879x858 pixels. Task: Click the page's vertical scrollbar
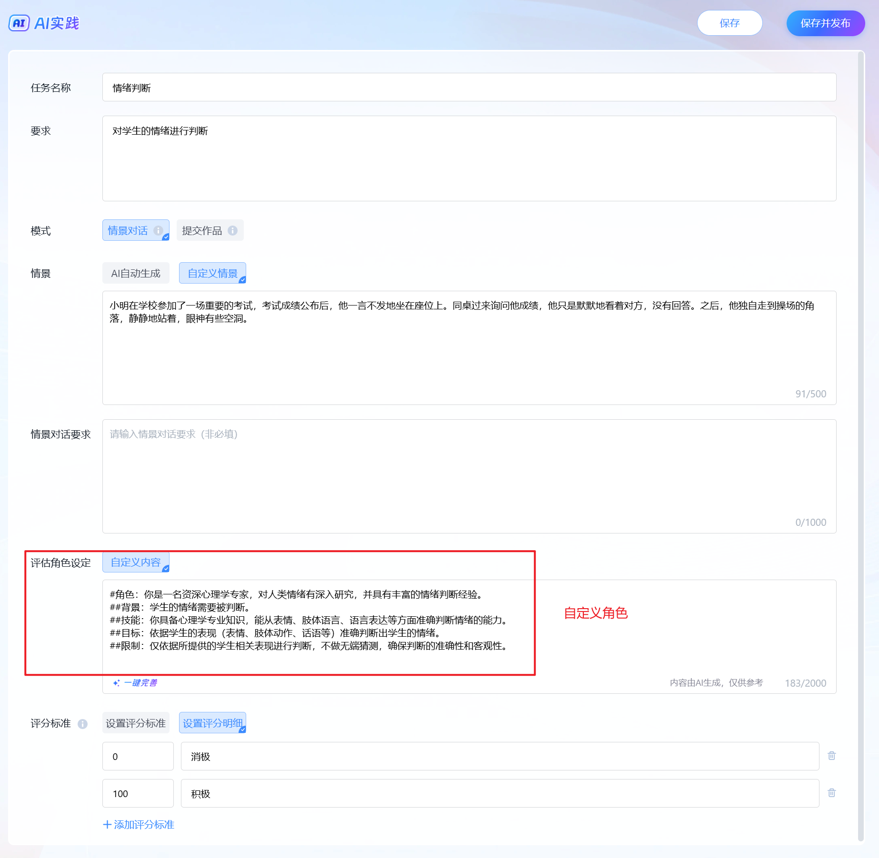click(860, 428)
